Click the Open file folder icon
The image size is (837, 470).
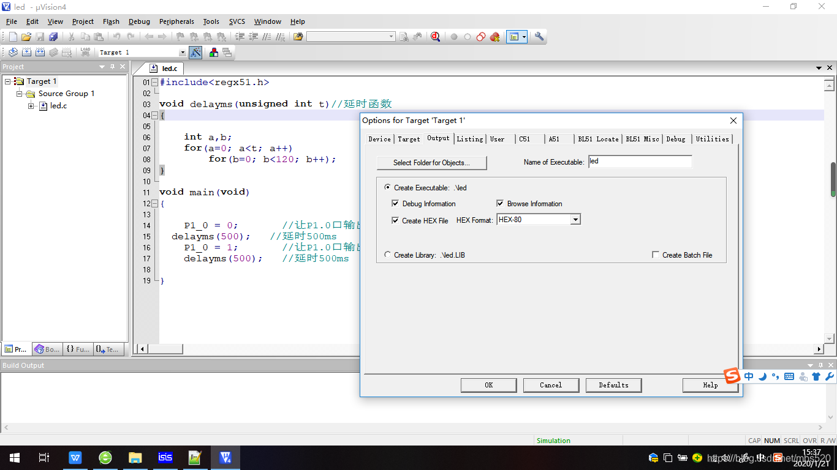pyautogui.click(x=26, y=37)
